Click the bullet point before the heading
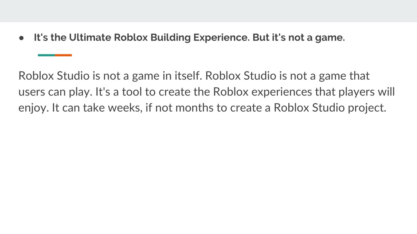 [21, 38]
